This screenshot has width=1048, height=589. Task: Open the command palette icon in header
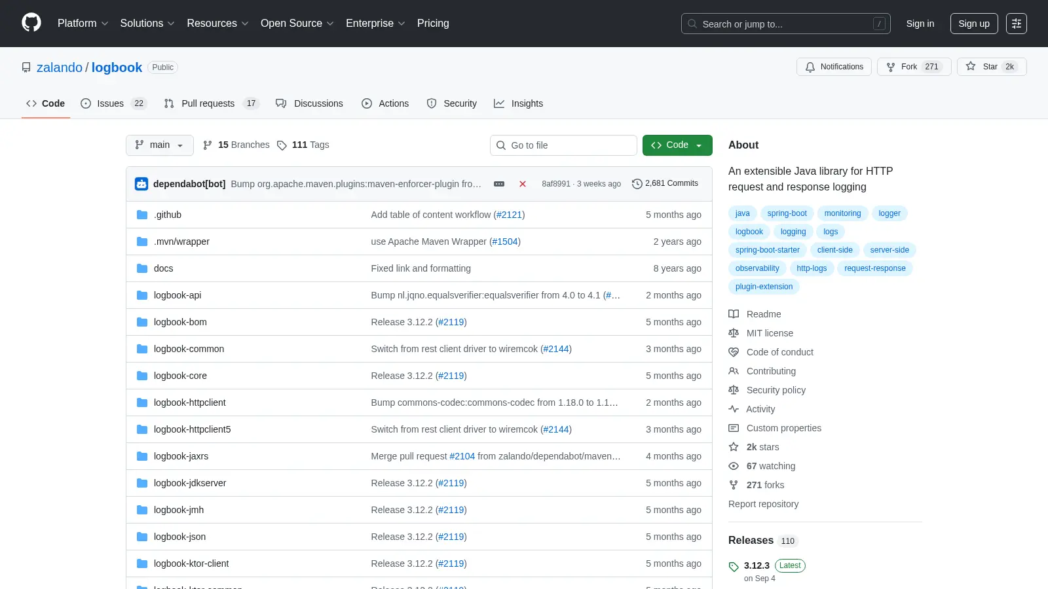(x=1017, y=24)
